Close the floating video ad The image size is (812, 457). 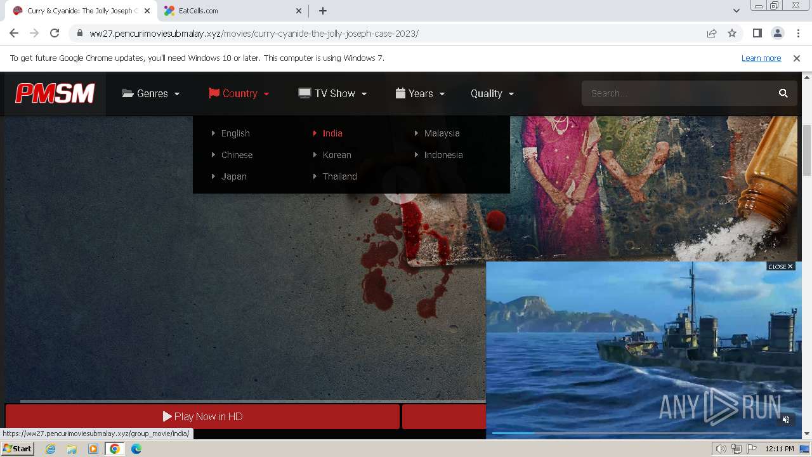point(780,267)
